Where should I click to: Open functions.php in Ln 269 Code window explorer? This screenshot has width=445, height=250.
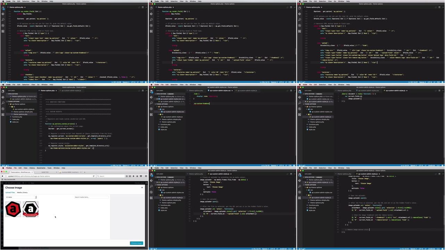(17, 117)
